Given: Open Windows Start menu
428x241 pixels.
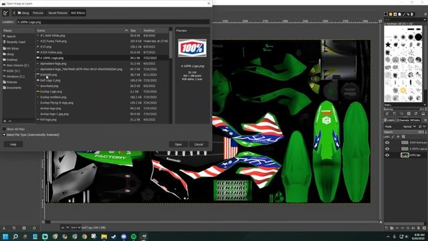Looking at the screenshot, I should point(5,236).
